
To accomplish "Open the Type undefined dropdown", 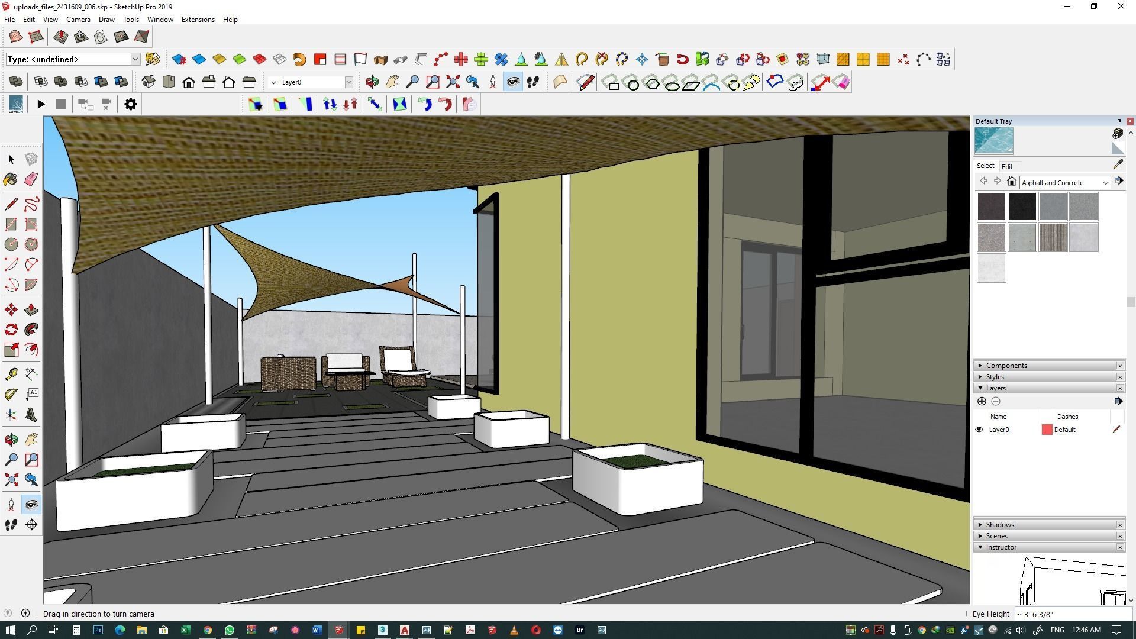I will (135, 59).
